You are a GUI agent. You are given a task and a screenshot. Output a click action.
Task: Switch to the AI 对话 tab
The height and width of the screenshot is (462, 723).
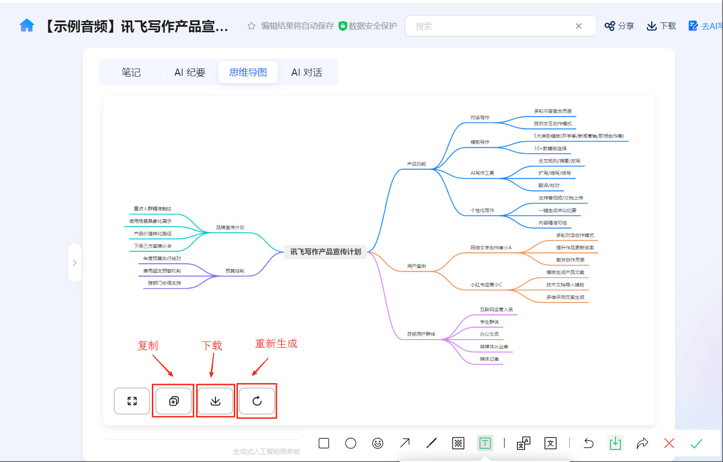(306, 72)
